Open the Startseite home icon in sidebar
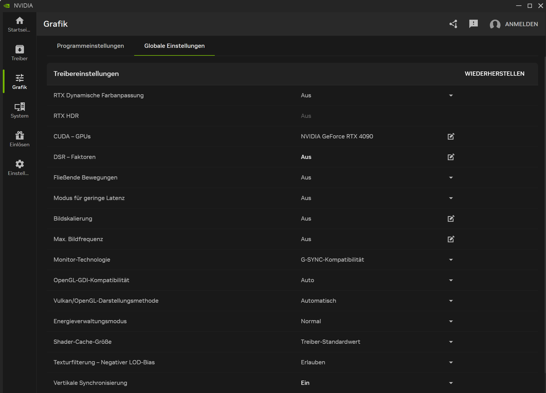This screenshot has width=546, height=393. (x=19, y=24)
